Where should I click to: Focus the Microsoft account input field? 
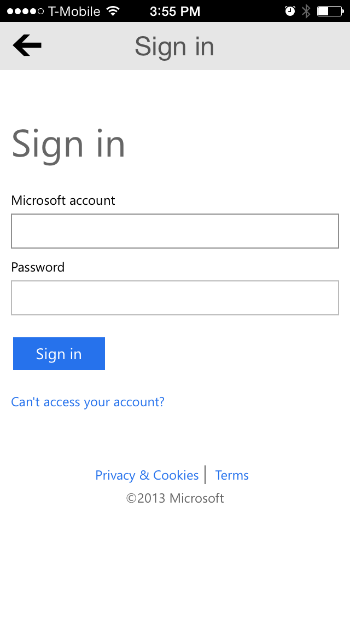175,231
